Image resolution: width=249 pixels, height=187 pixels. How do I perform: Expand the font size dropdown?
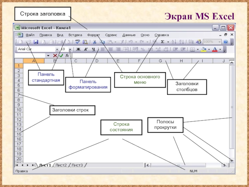point(70,49)
